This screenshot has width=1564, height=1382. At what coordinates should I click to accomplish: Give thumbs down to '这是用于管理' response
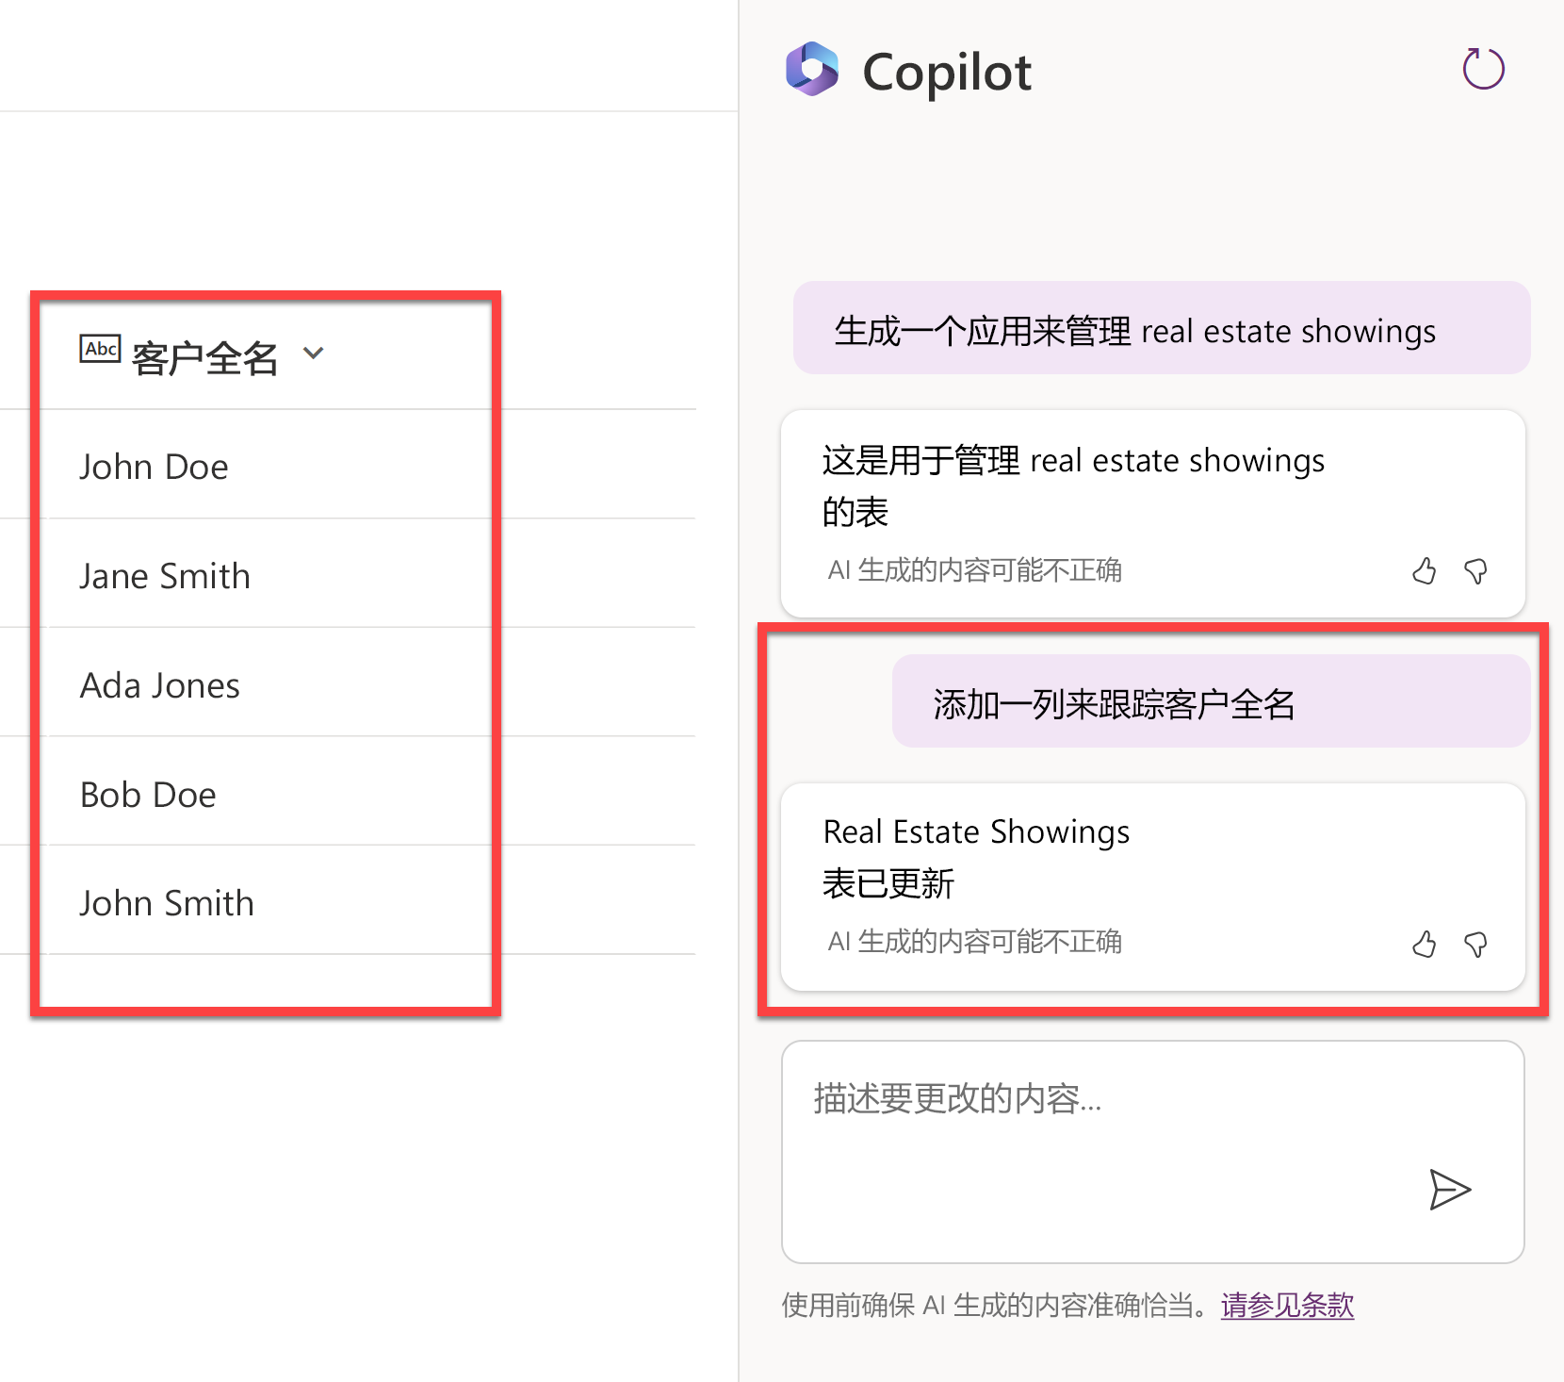pyautogui.click(x=1475, y=570)
